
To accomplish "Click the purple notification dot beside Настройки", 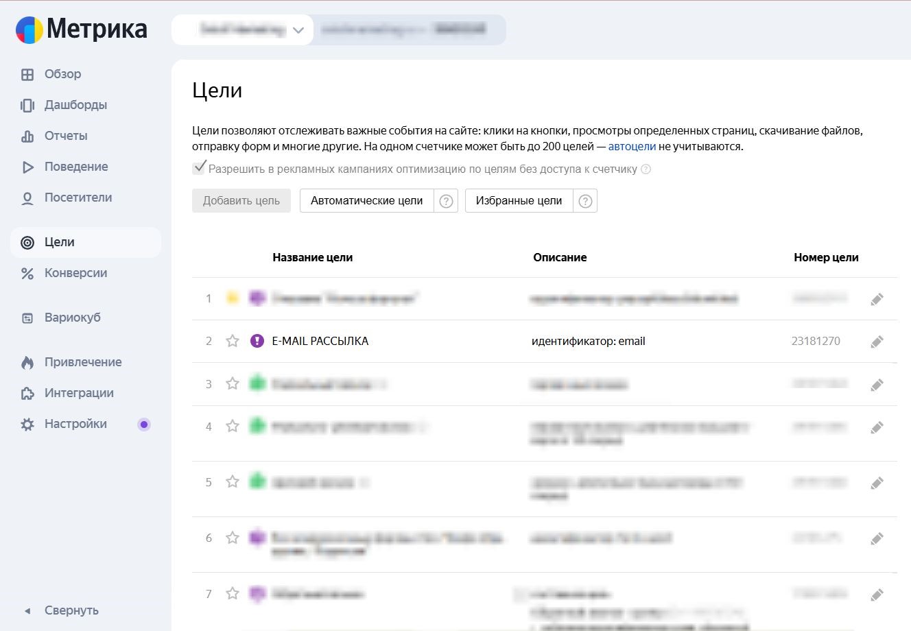I will click(x=144, y=425).
